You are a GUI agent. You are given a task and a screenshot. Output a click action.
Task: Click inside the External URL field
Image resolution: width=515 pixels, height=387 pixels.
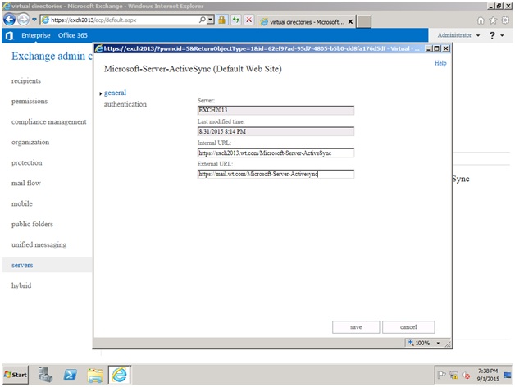[276, 174]
